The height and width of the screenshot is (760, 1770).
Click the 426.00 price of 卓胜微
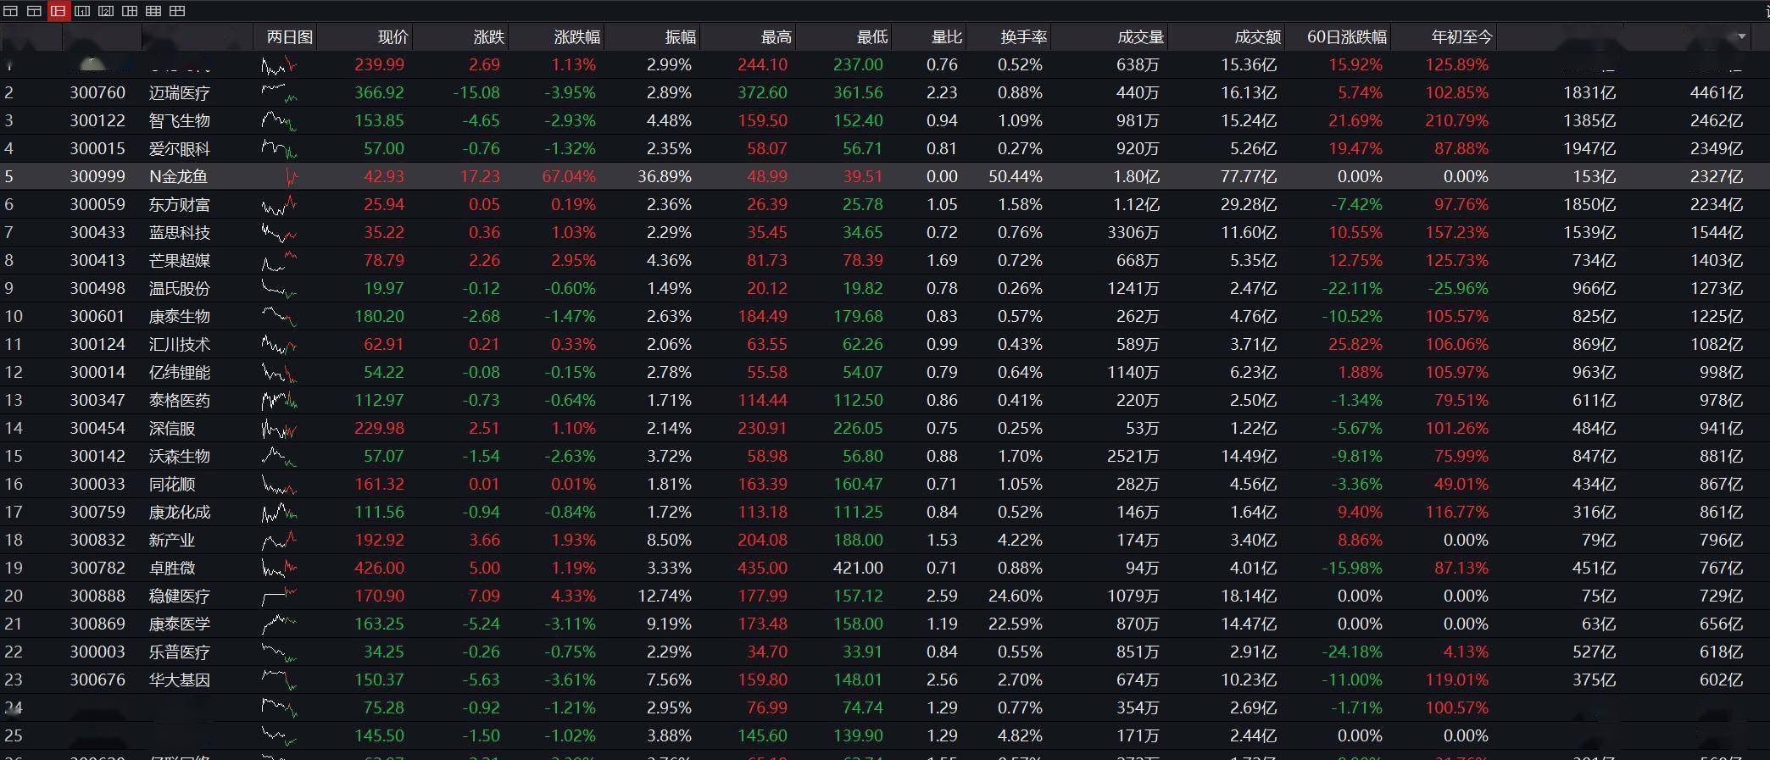click(x=379, y=569)
